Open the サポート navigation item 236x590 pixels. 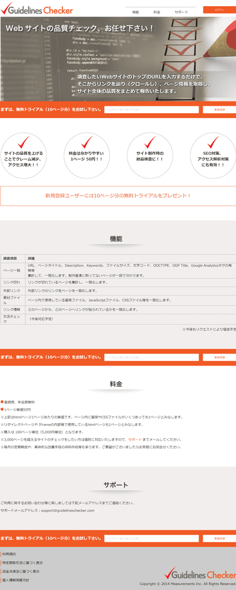click(181, 12)
